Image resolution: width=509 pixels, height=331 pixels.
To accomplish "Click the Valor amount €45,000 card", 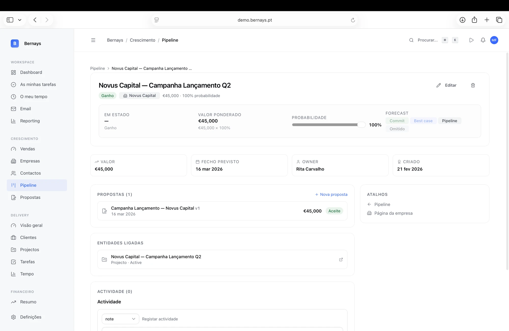I will (139, 165).
